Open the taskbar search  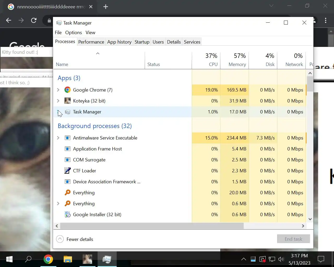[28, 259]
